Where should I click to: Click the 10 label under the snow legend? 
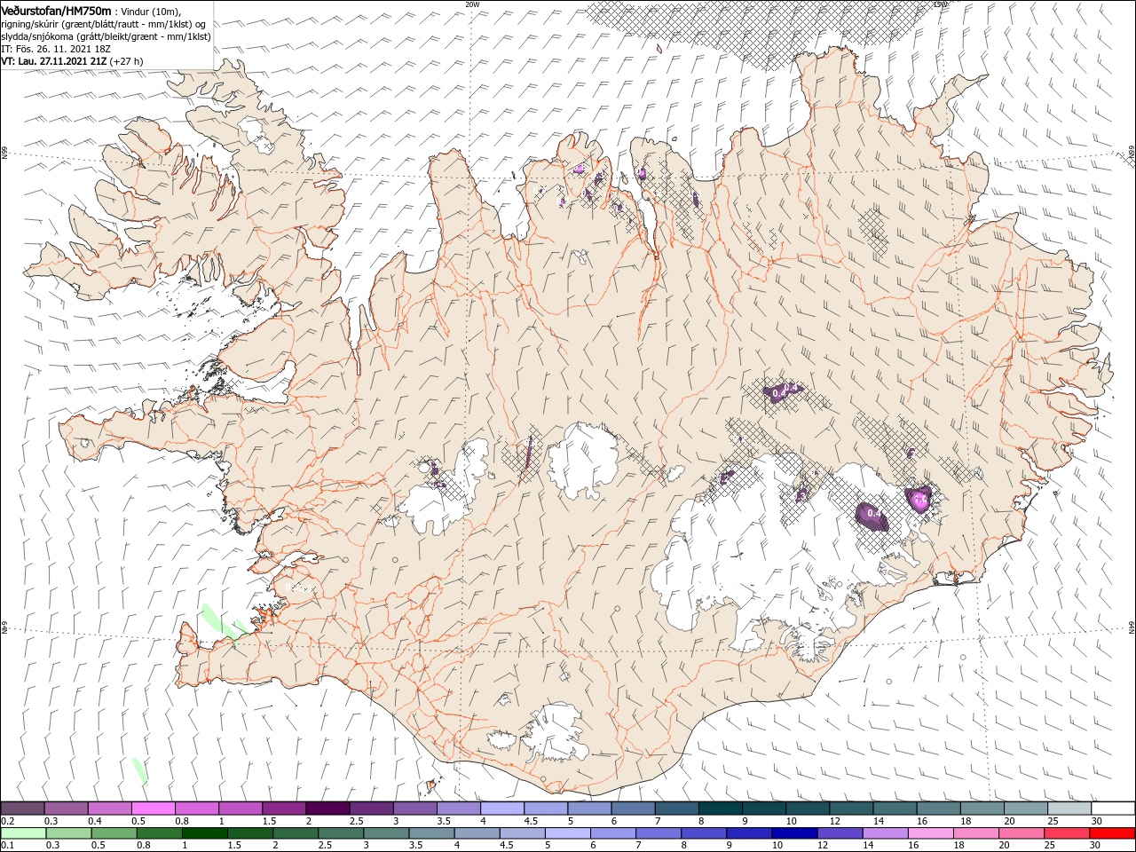[791, 821]
